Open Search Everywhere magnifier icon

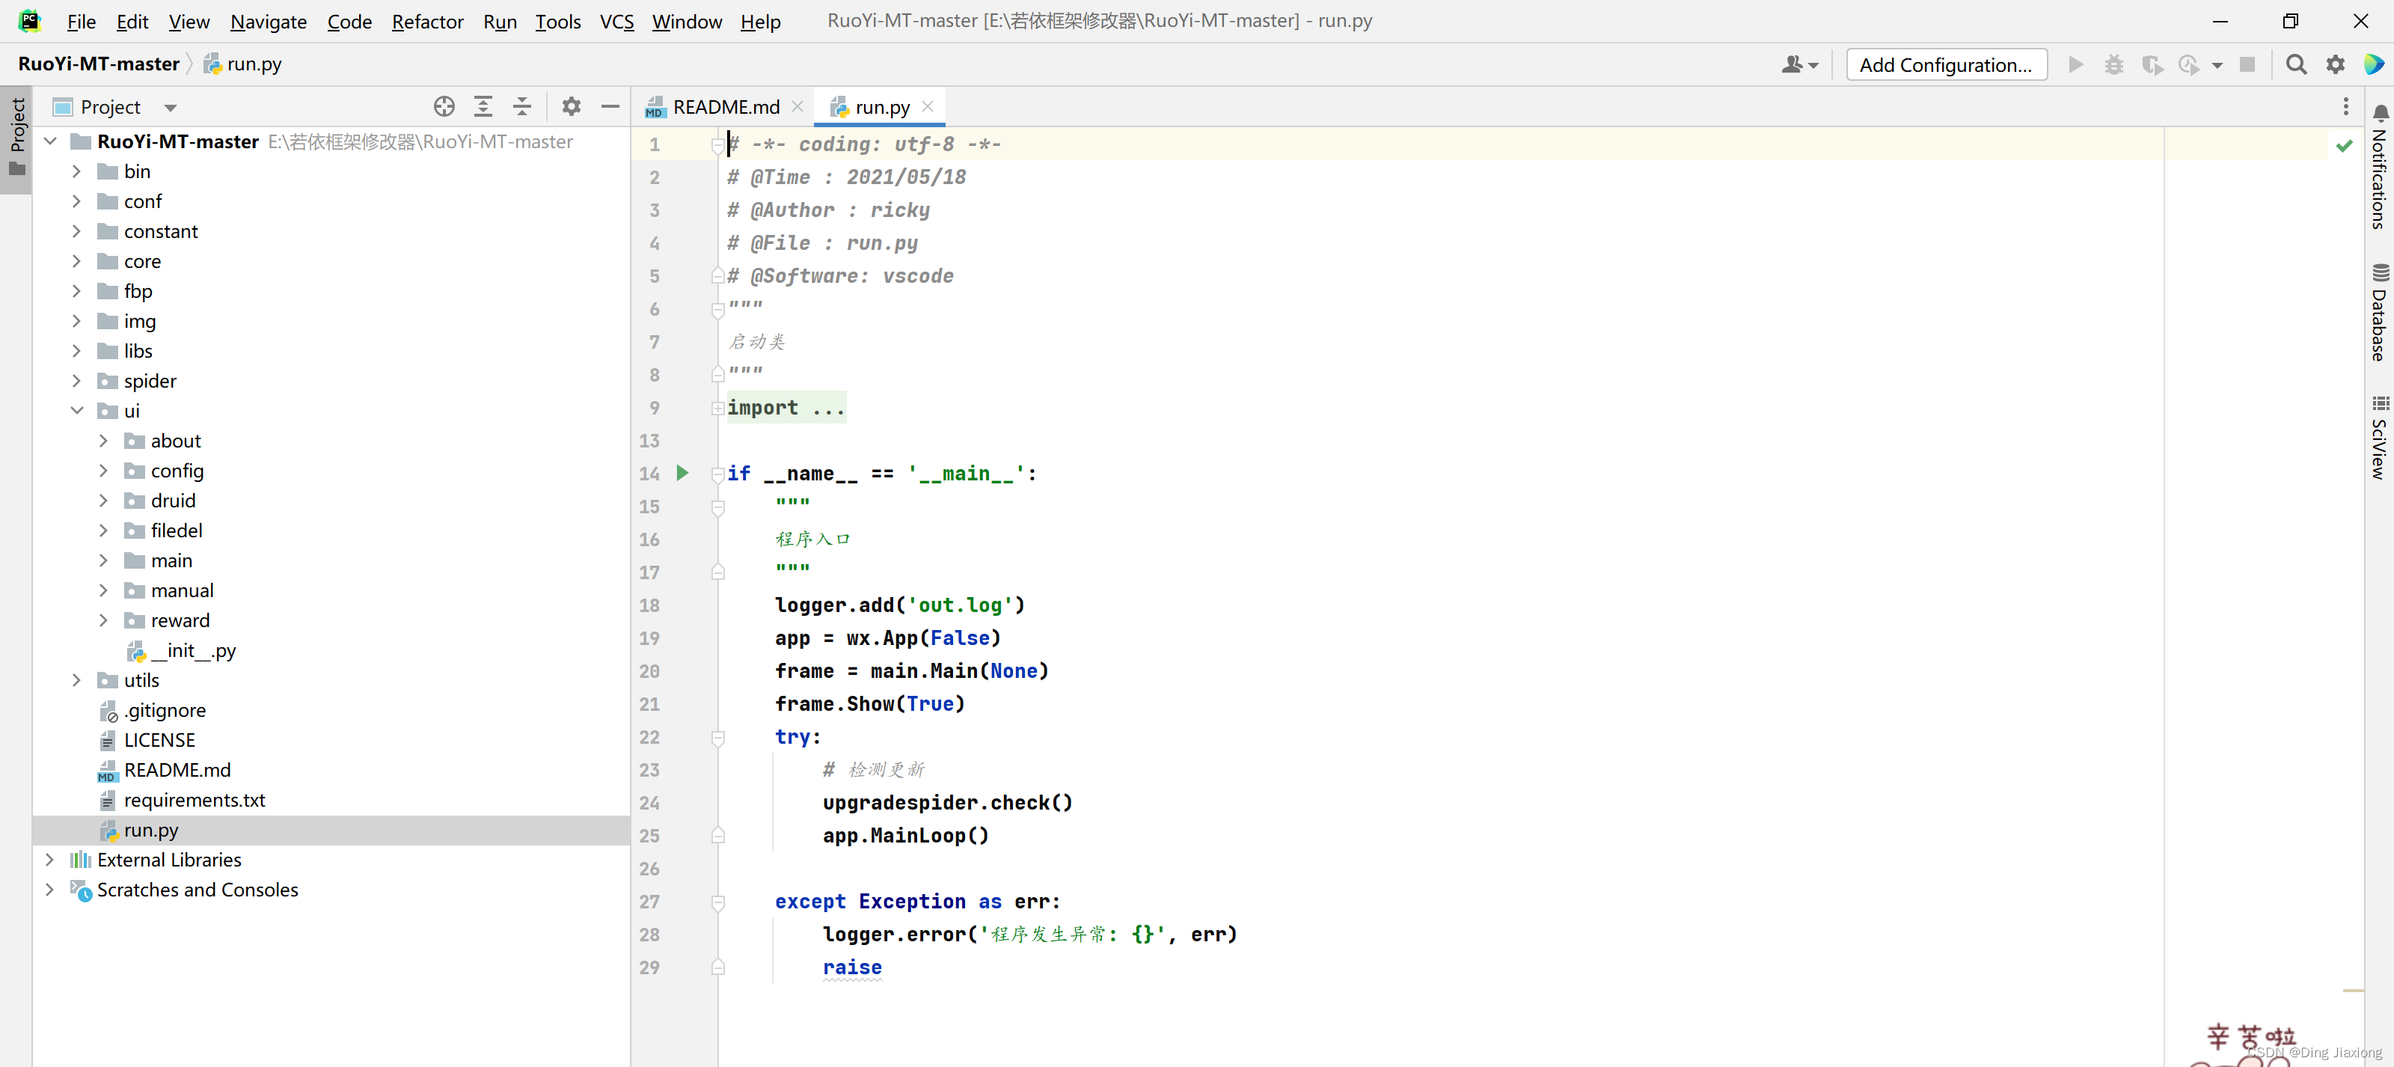pos(2295,64)
